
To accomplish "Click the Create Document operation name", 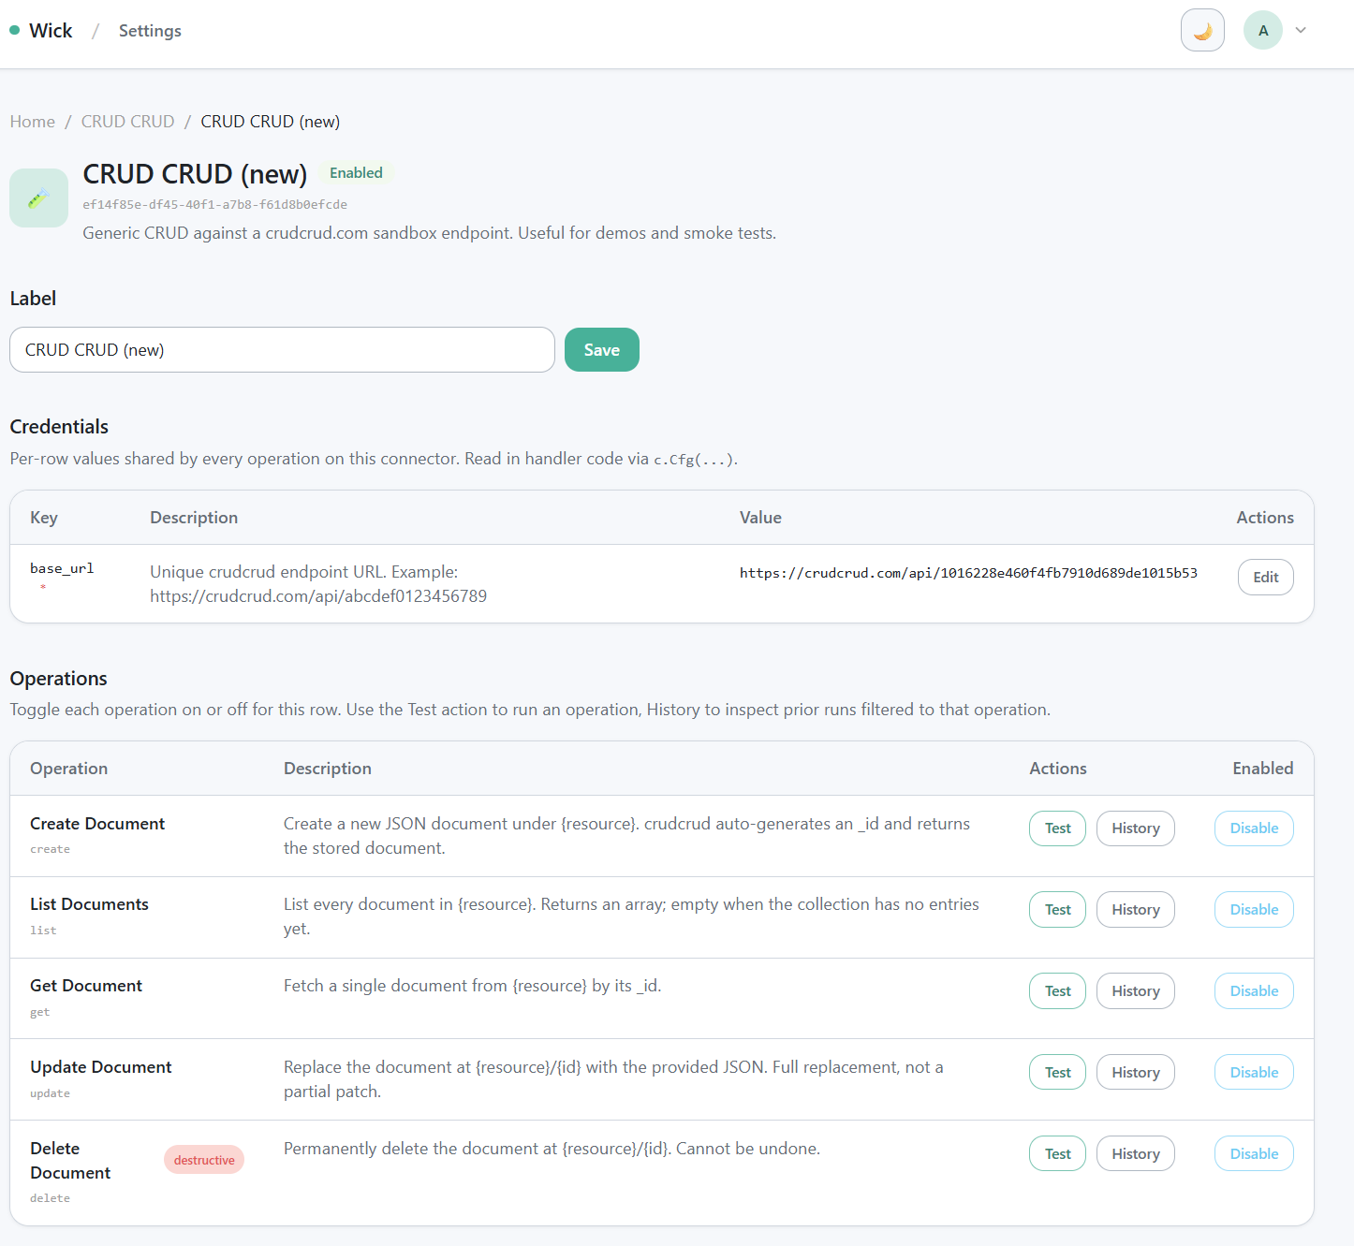I will coord(97,824).
